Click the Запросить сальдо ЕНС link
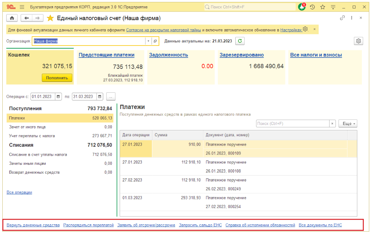The height and width of the screenshot is (234, 372). pos(199,225)
